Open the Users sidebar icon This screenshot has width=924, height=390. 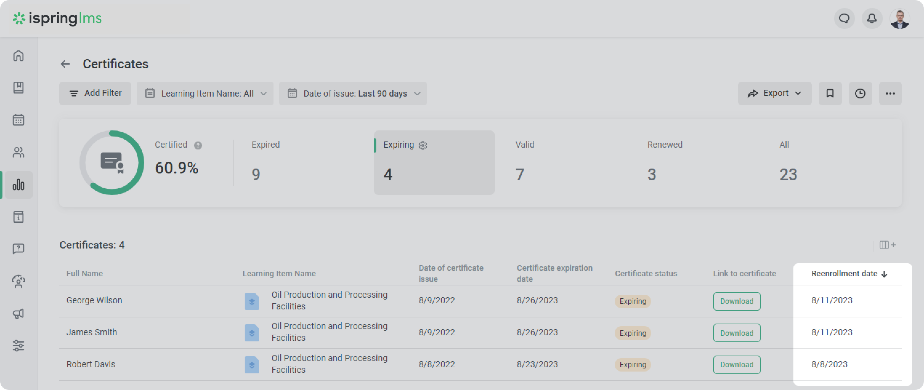(18, 152)
